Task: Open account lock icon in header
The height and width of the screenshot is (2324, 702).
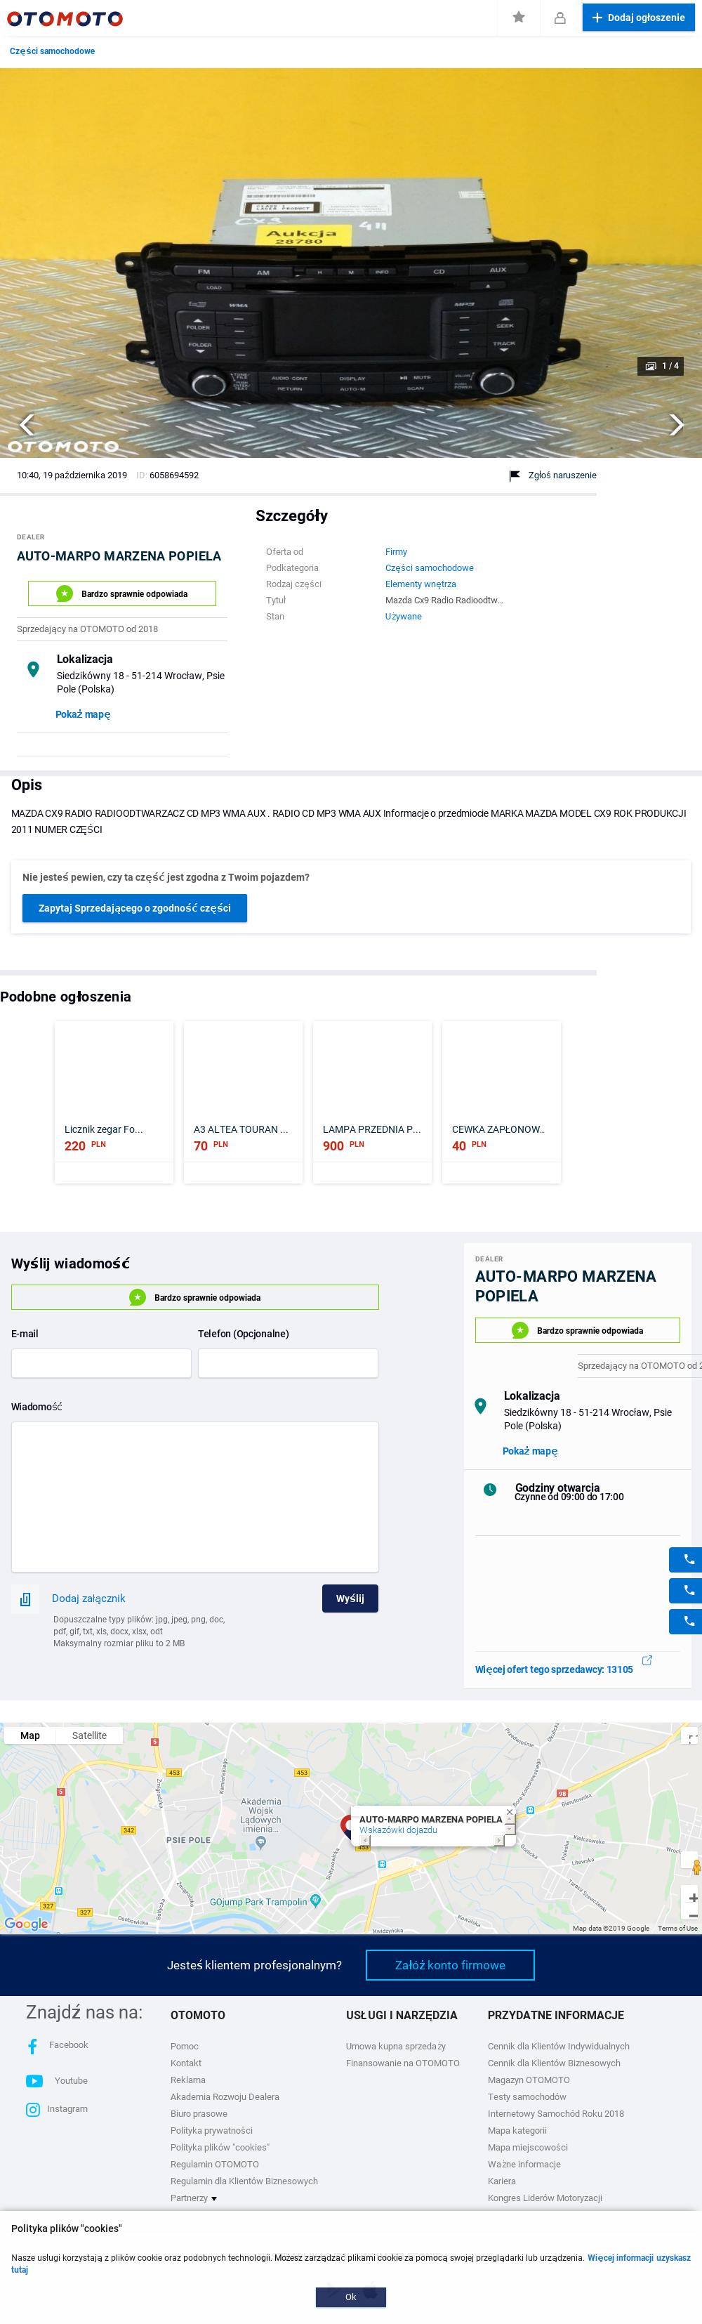Action: pos(559,18)
